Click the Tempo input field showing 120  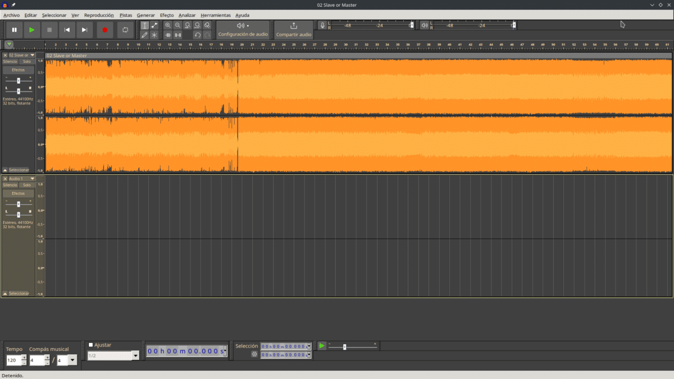[13, 360]
